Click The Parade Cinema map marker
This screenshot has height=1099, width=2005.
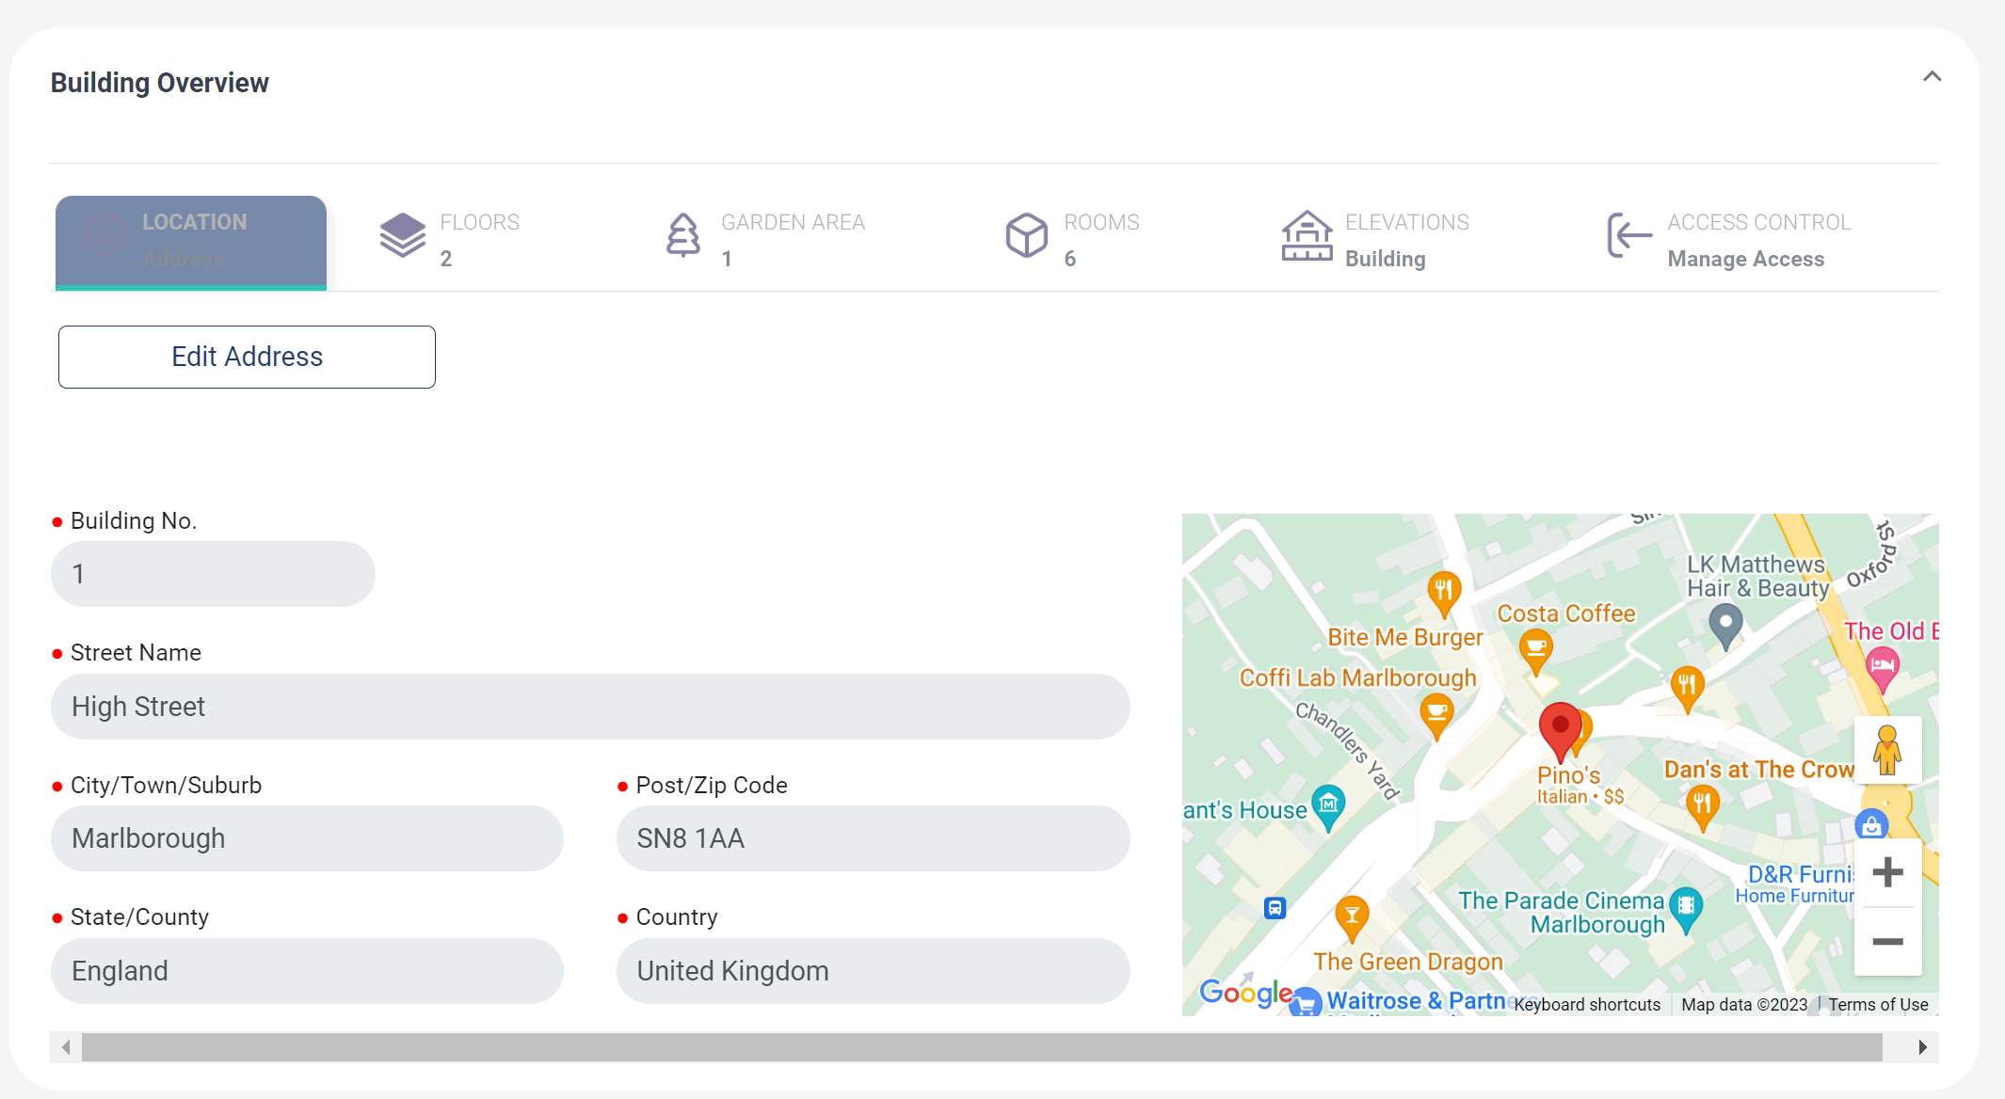(x=1685, y=906)
